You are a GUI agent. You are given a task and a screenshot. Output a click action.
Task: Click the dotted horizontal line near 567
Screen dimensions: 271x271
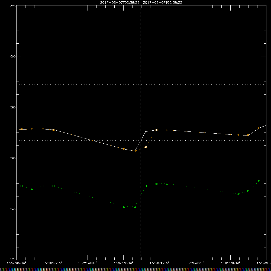click(x=141, y=140)
